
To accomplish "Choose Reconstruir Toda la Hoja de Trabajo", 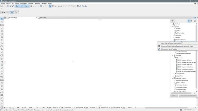I will click(177, 46).
